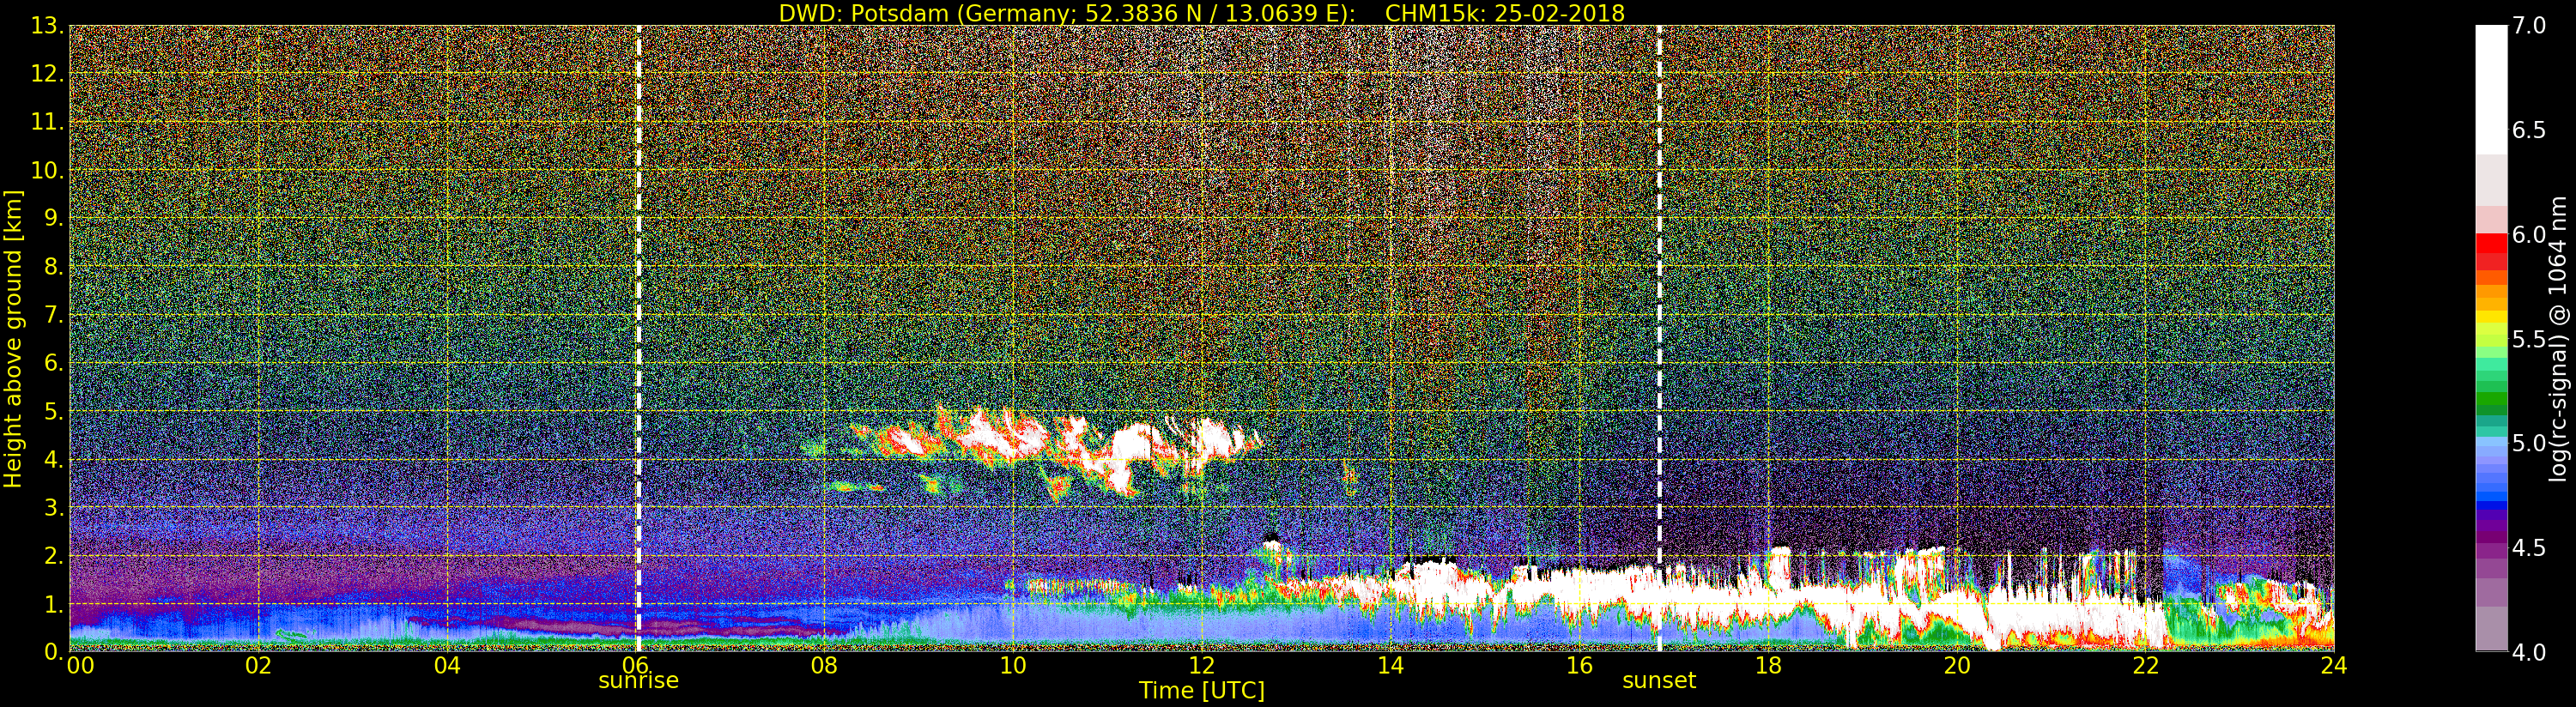The height and width of the screenshot is (707, 2576).
Task: Click the time axis tick '12'
Action: [x=1201, y=665]
